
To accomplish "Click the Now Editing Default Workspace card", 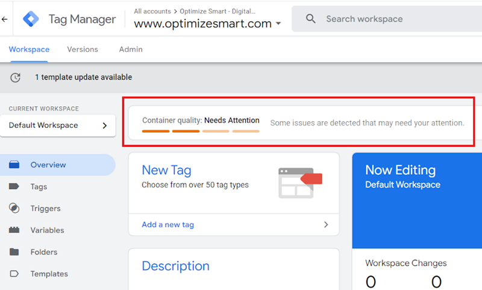I will coord(417,201).
